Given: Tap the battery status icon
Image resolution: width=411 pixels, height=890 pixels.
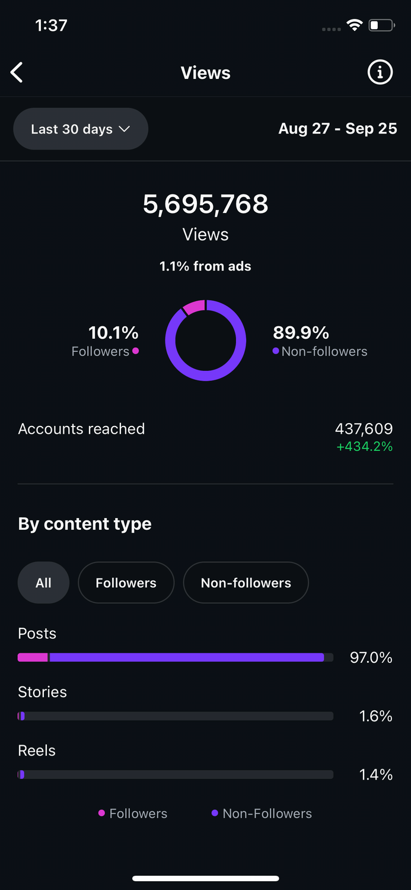Looking at the screenshot, I should [x=381, y=26].
